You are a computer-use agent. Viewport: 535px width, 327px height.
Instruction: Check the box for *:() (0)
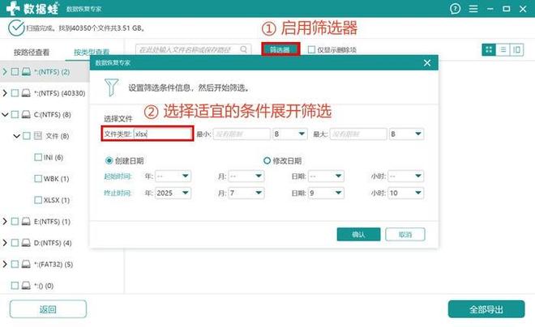click(x=15, y=286)
